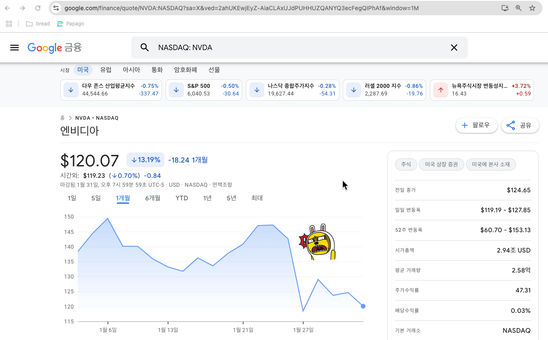This screenshot has height=340, width=548.
Task: Click the up arrow icon on volatility index card
Action: tap(441, 90)
